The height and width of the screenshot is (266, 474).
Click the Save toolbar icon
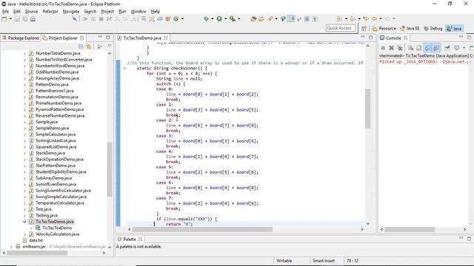point(17,19)
